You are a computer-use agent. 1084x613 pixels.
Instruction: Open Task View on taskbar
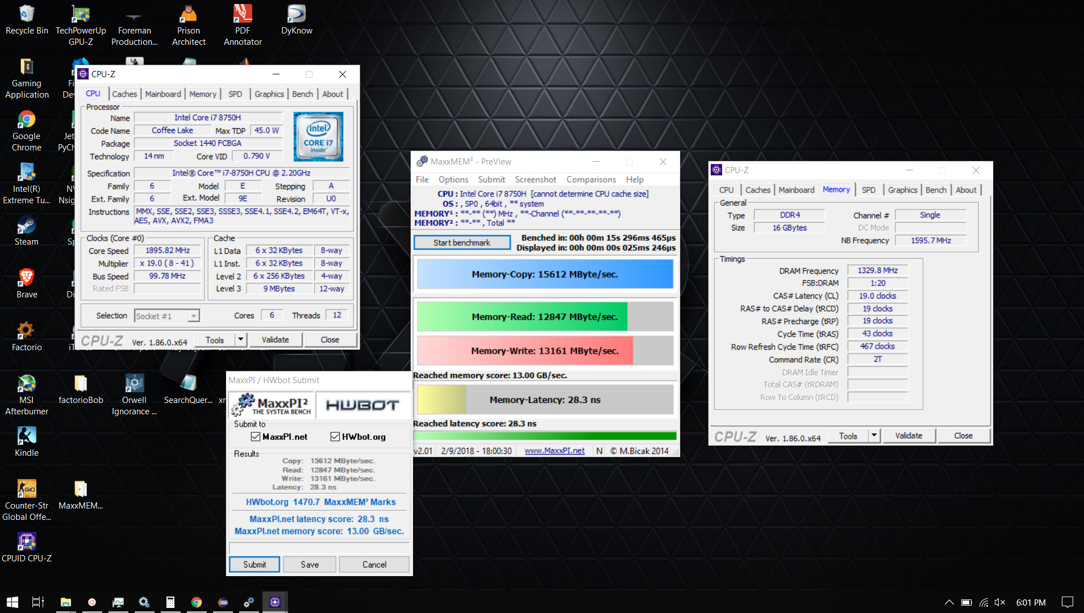click(38, 602)
